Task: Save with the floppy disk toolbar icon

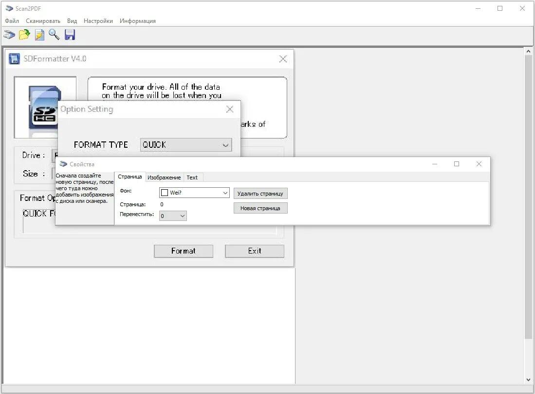Action: [70, 35]
